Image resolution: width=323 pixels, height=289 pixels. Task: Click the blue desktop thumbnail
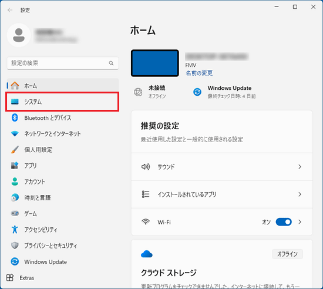pyautogui.click(x=155, y=63)
